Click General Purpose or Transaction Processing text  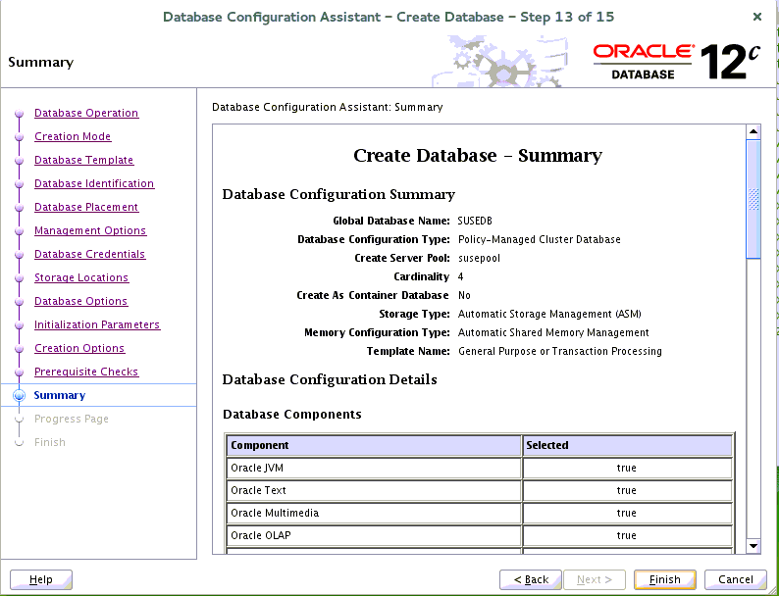click(x=560, y=351)
